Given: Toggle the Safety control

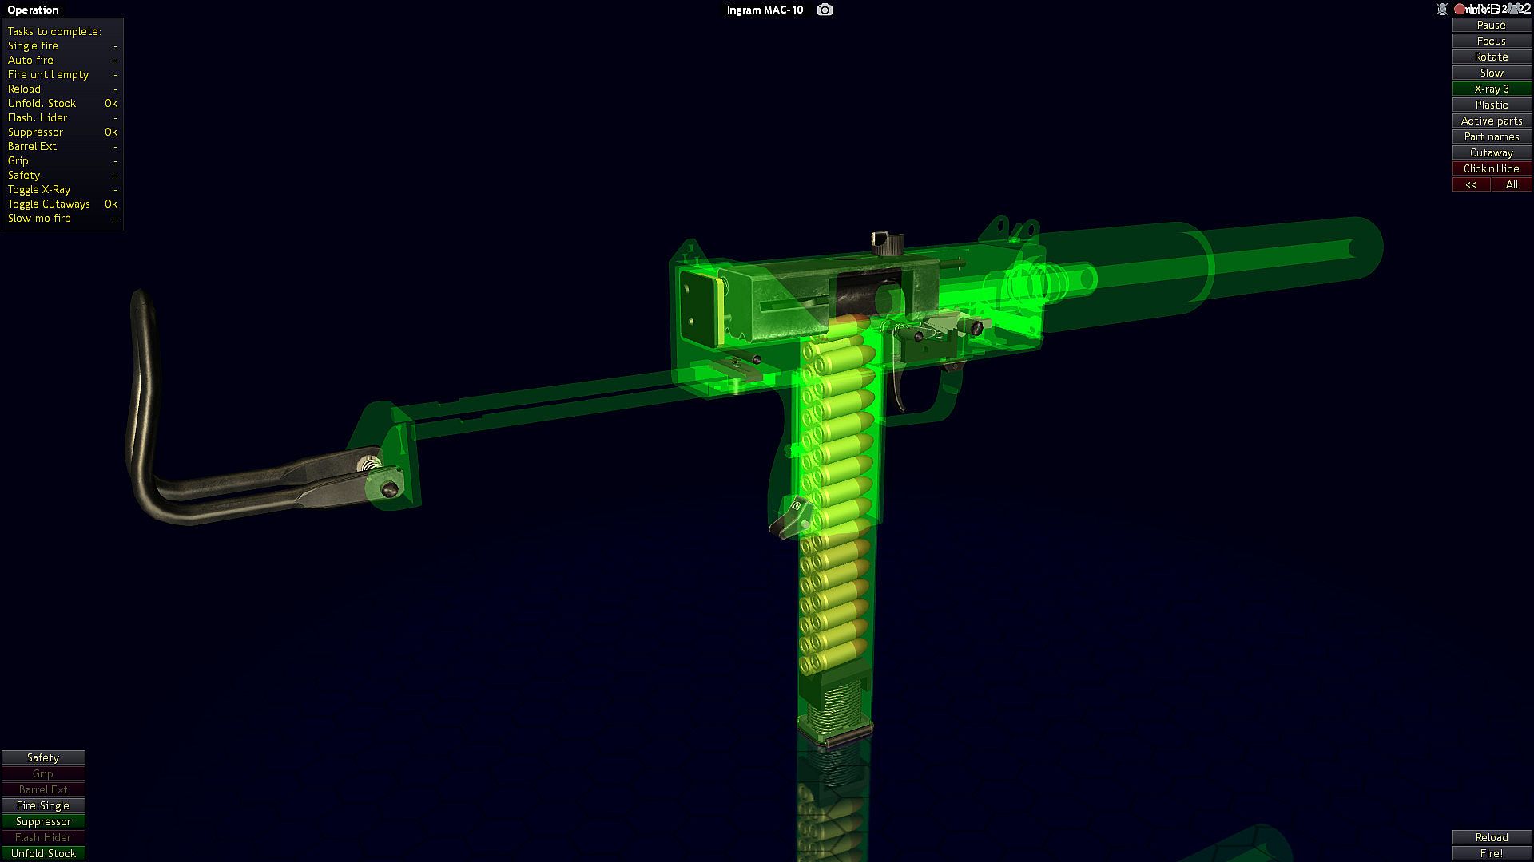Looking at the screenshot, I should [x=43, y=757].
